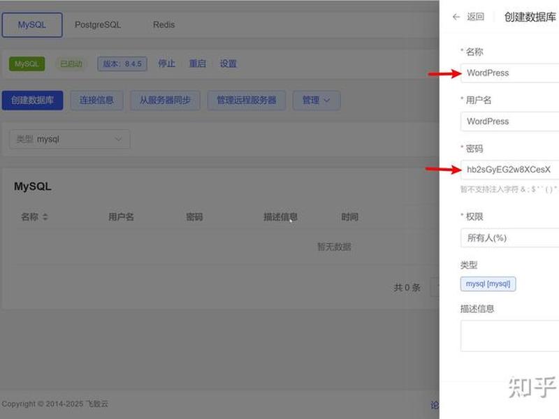Image resolution: width=559 pixels, height=419 pixels.
Task: Click the green MySQL status badge
Action: pyautogui.click(x=27, y=64)
